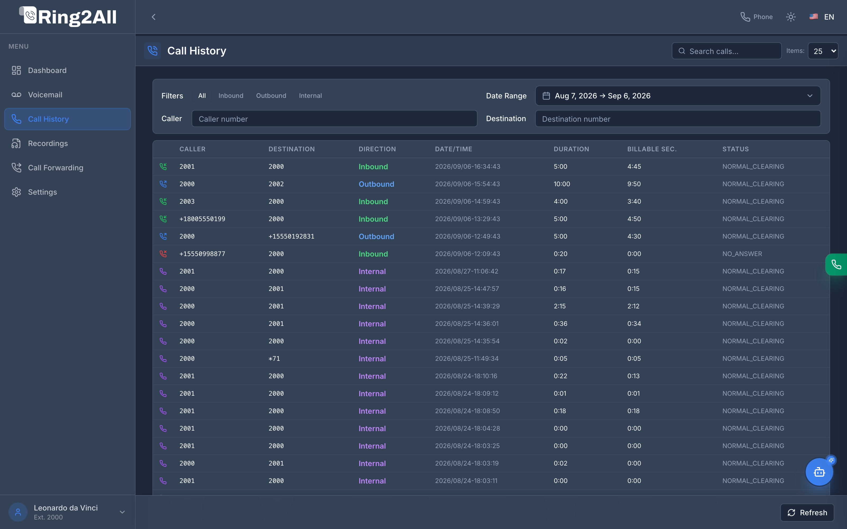The image size is (847, 529).
Task: Open Call Forwarding in sidebar
Action: 67,168
